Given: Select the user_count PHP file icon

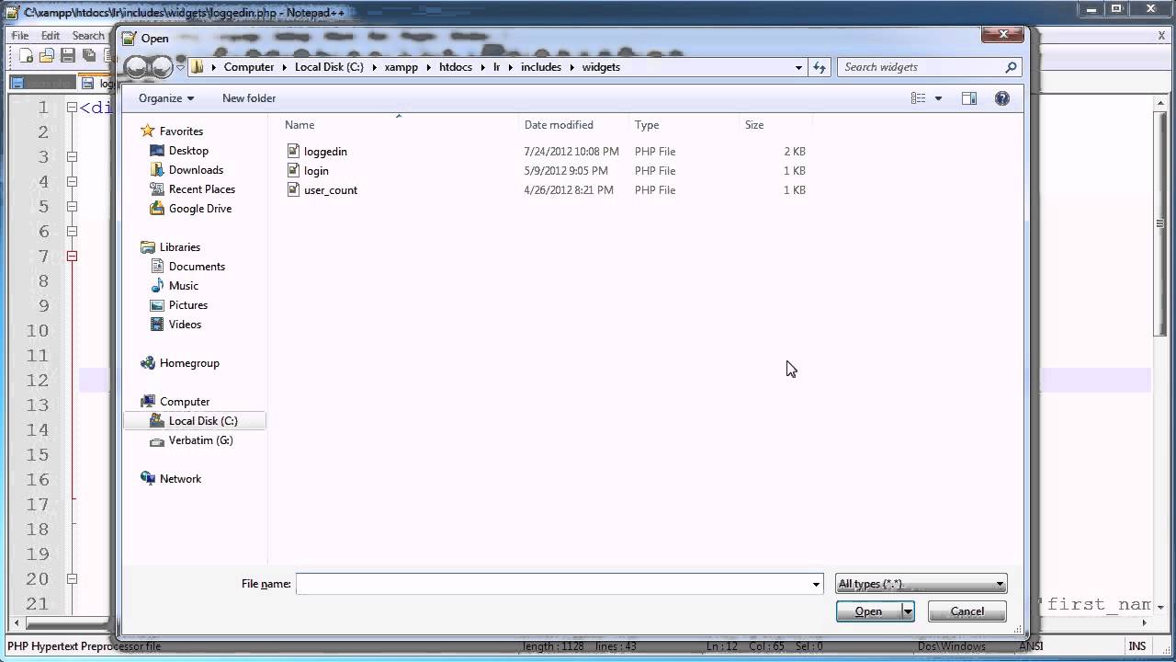Looking at the screenshot, I should [293, 189].
